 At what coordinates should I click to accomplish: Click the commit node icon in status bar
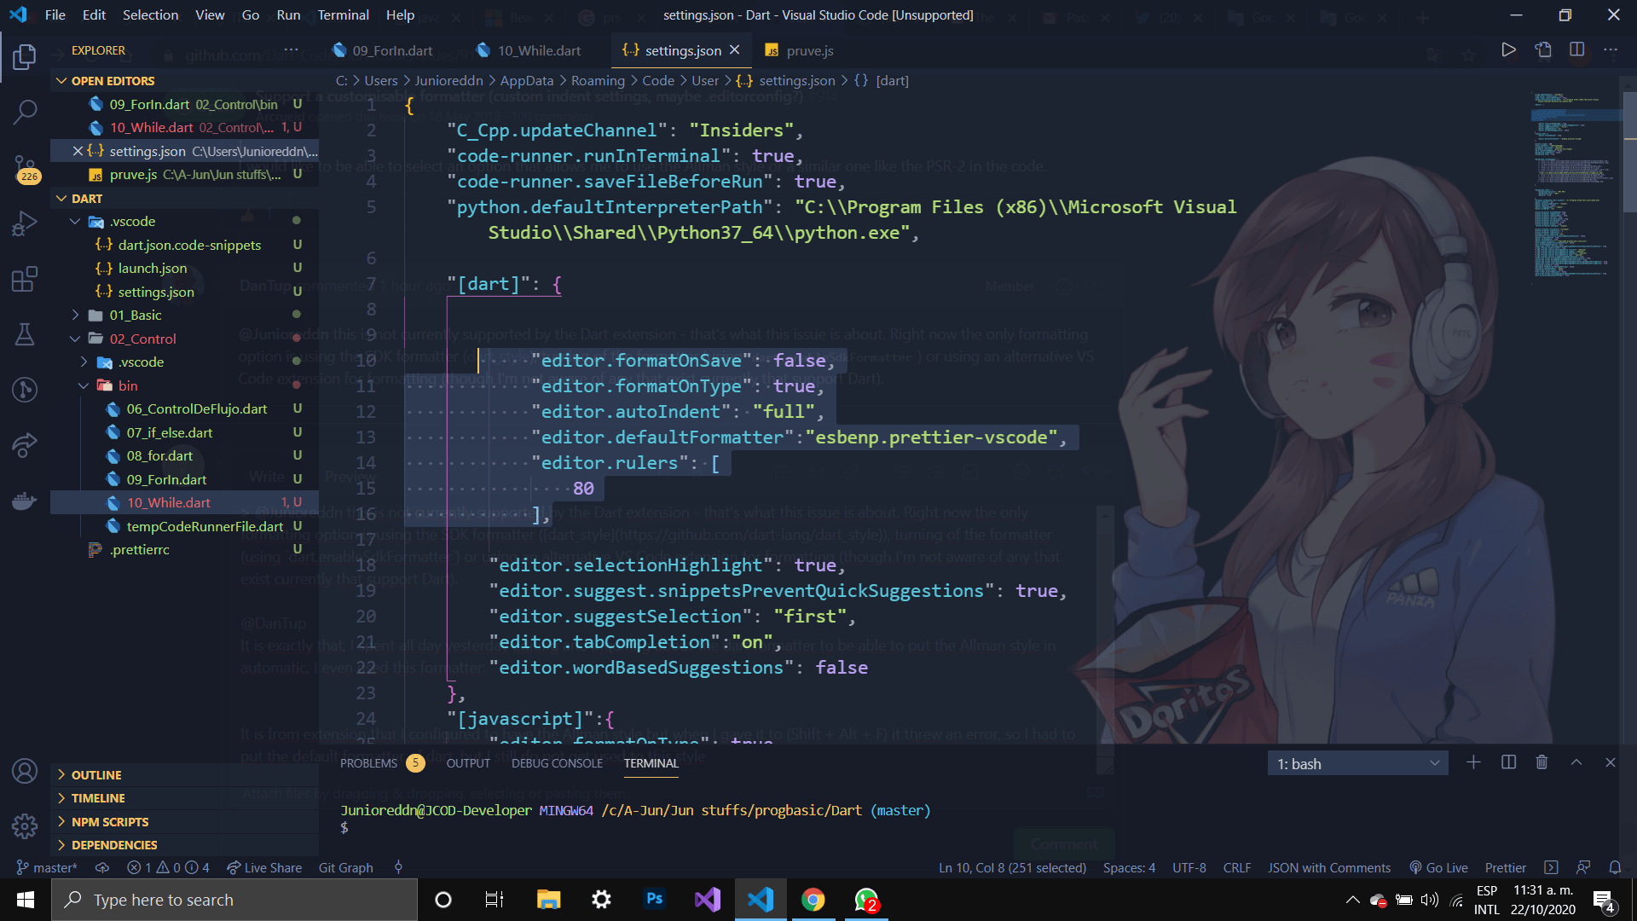[398, 868]
